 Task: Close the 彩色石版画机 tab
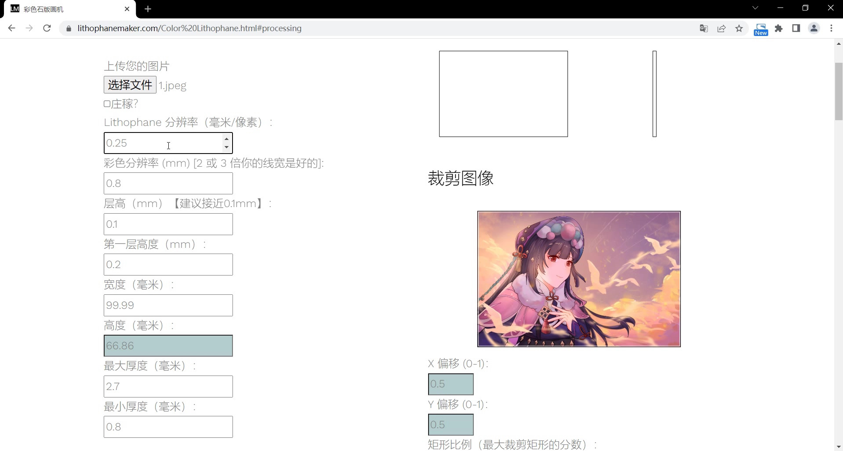tap(127, 9)
